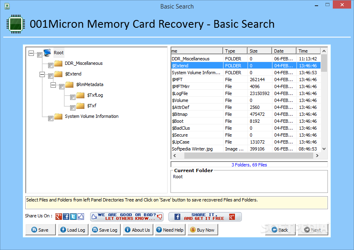The height and width of the screenshot is (250, 354).
Task: Click the horizontal scrollbar thumb
Action: pyautogui.click(x=248, y=156)
